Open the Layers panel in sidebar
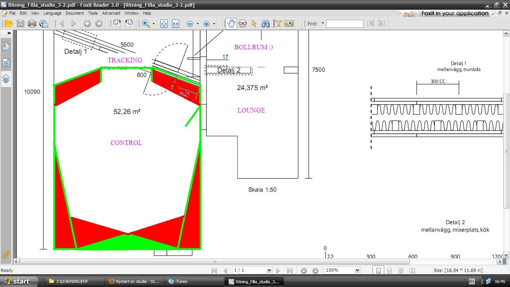This screenshot has height=287, width=510. [6, 79]
